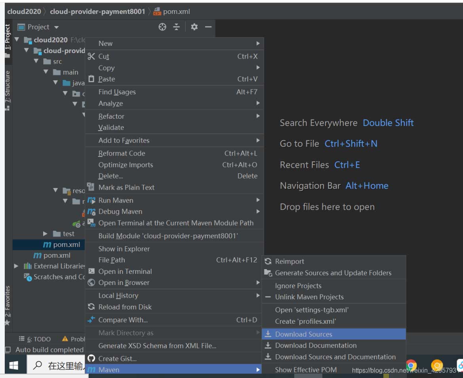Viewport: 463px width, 378px height.
Task: Click the Compare With arrows icon
Action: (91, 319)
